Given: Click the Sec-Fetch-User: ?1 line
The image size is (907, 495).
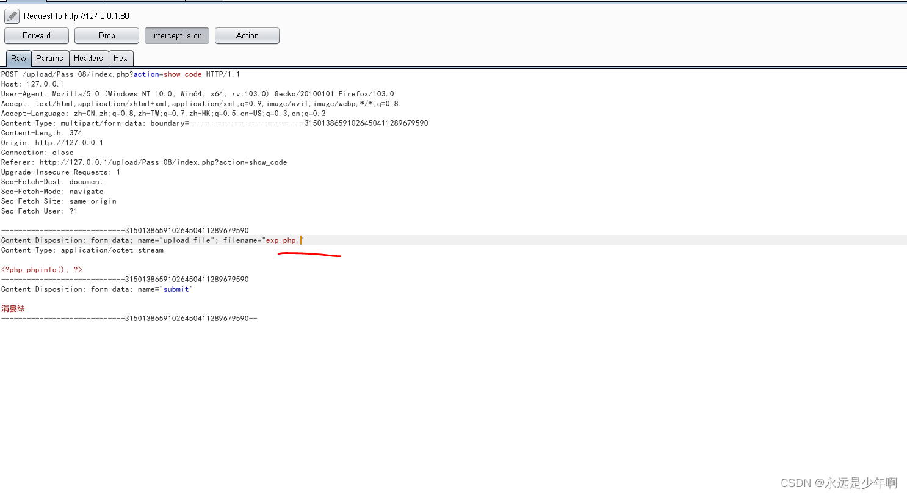Looking at the screenshot, I should (x=40, y=211).
